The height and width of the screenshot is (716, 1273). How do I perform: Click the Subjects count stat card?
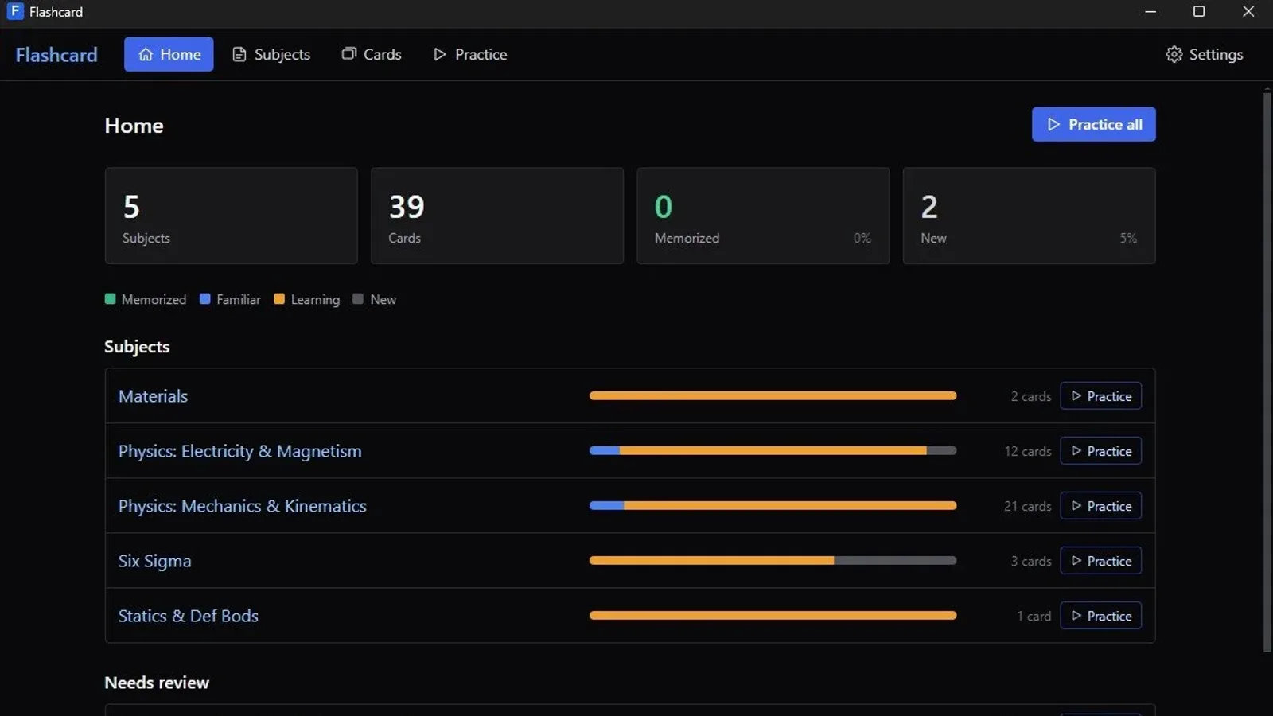(x=231, y=216)
